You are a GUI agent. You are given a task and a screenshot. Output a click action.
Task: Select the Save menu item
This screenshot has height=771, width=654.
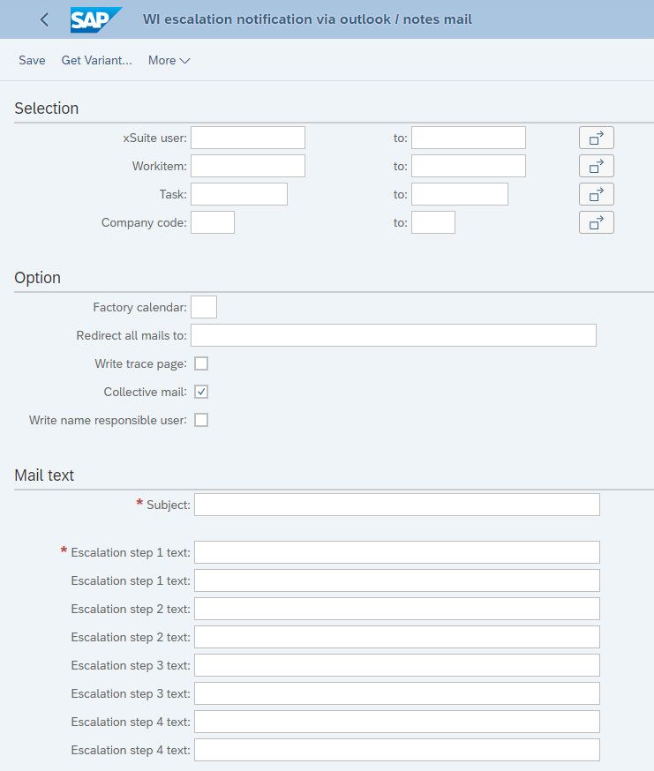(x=32, y=60)
